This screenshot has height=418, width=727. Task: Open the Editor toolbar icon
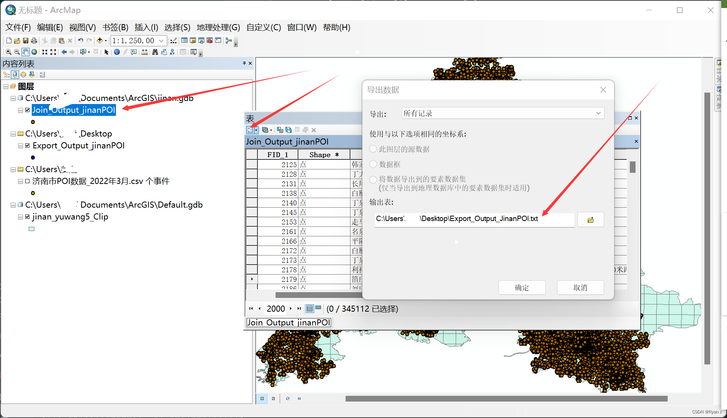click(x=174, y=41)
